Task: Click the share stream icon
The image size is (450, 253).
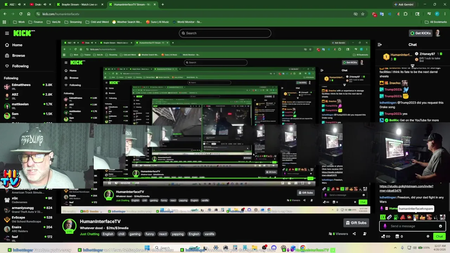Action: [354, 234]
